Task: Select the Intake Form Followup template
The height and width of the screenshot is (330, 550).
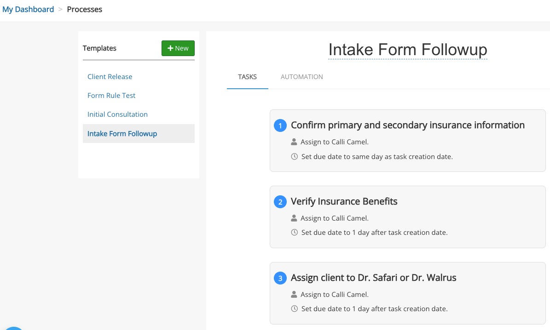Action: 122,134
